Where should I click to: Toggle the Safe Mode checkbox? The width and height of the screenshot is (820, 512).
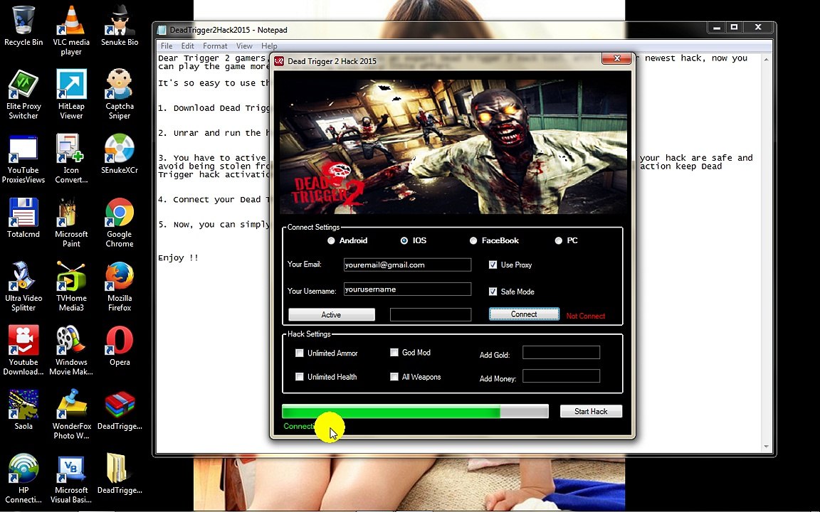coord(493,292)
